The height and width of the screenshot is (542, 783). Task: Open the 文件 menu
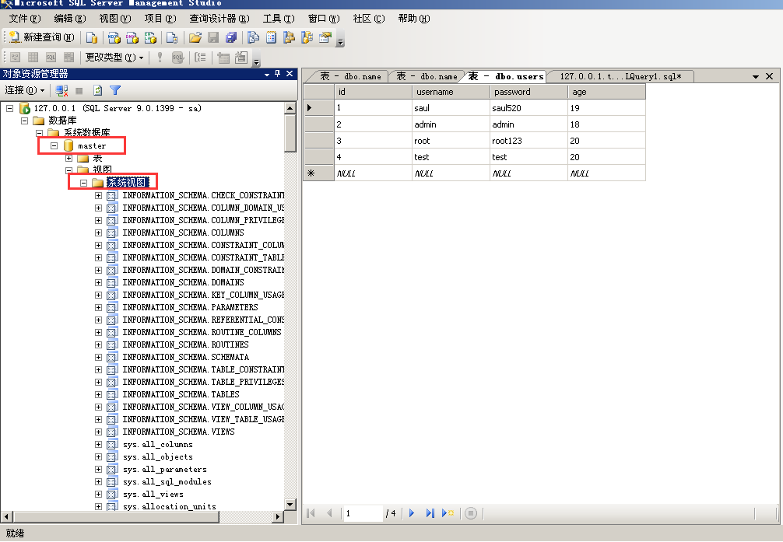tap(24, 19)
